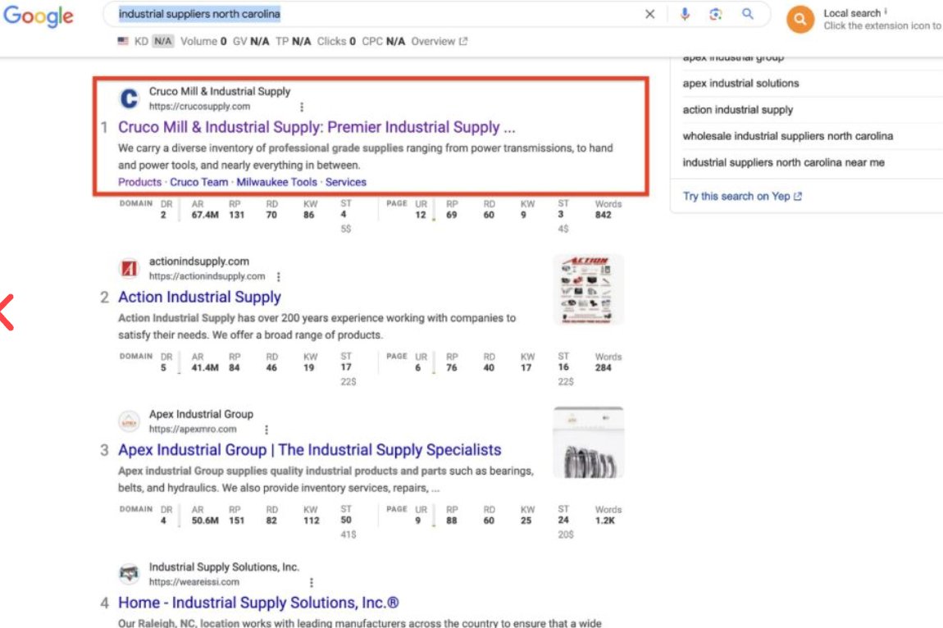Open more options for actionindsupply.com result
943x628 pixels.
point(278,277)
